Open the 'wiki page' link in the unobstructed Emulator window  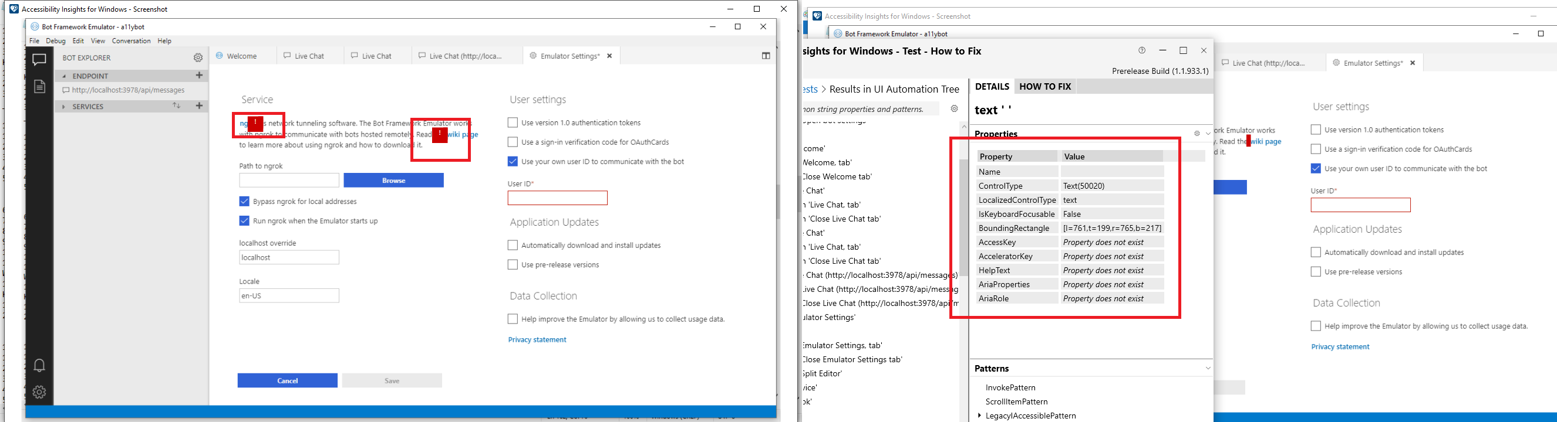point(463,134)
